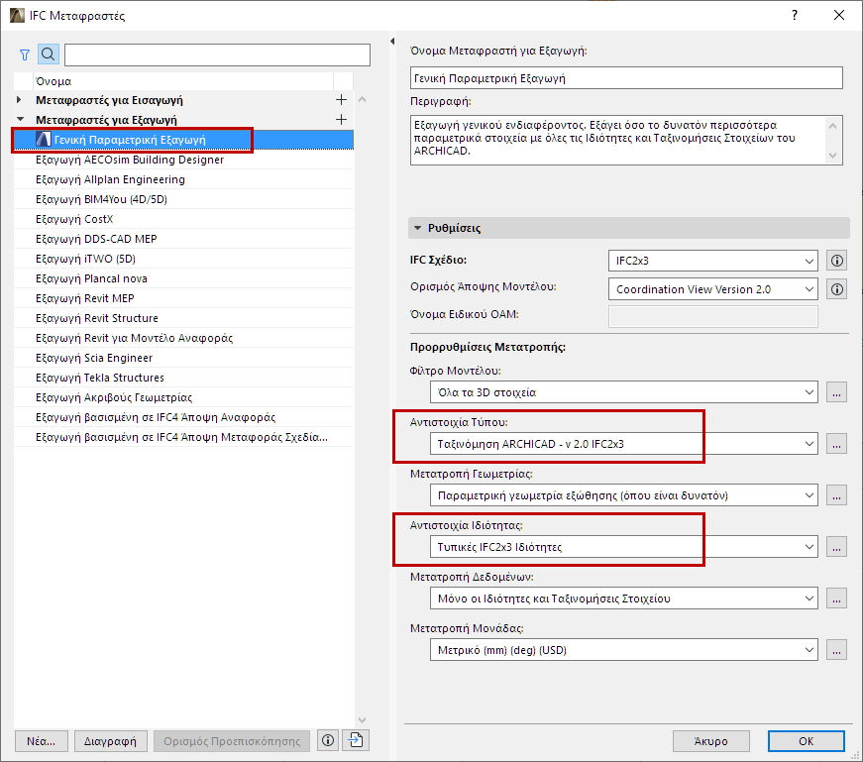Click the ARCHICAD icon in title bar
The height and width of the screenshot is (762, 863).
pos(17,16)
